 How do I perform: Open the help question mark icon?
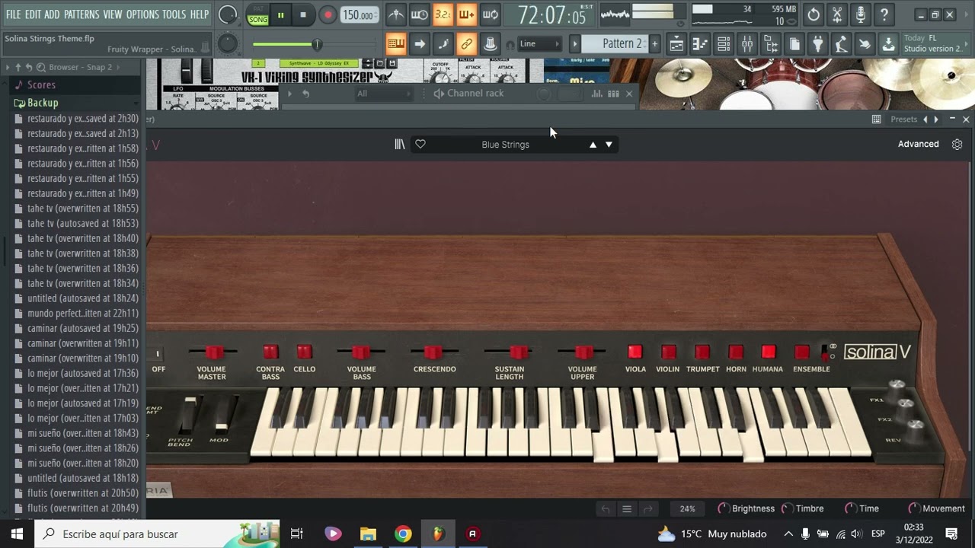pyautogui.click(x=884, y=14)
